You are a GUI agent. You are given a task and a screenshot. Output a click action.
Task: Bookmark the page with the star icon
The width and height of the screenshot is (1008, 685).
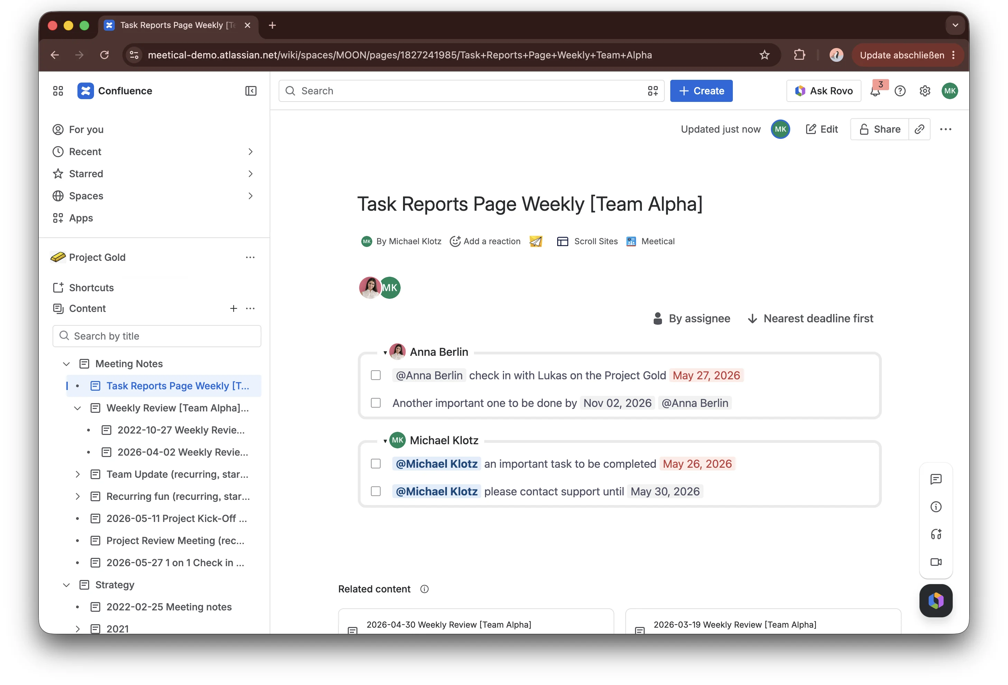(x=764, y=55)
